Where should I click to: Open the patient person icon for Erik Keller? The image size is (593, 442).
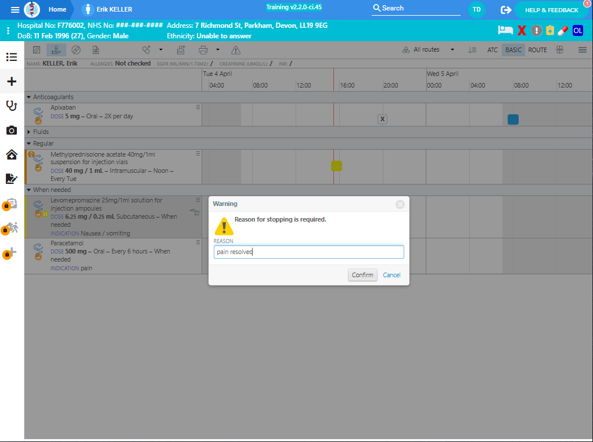coord(88,9)
